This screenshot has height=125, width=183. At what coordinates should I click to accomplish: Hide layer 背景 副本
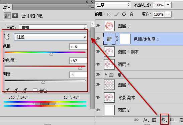point(98,97)
